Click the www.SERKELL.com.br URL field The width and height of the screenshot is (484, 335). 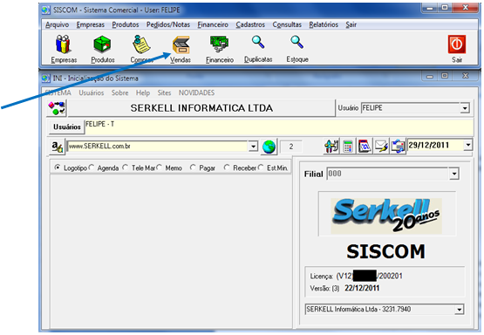(x=158, y=146)
